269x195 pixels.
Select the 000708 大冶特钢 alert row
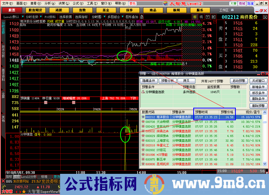(167, 122)
